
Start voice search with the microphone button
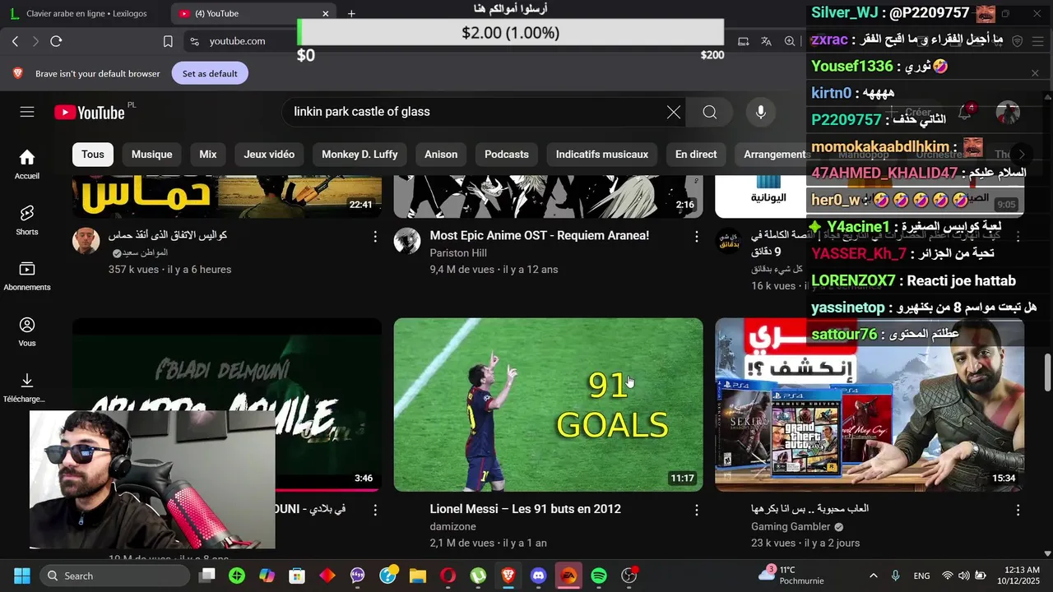[x=761, y=113]
